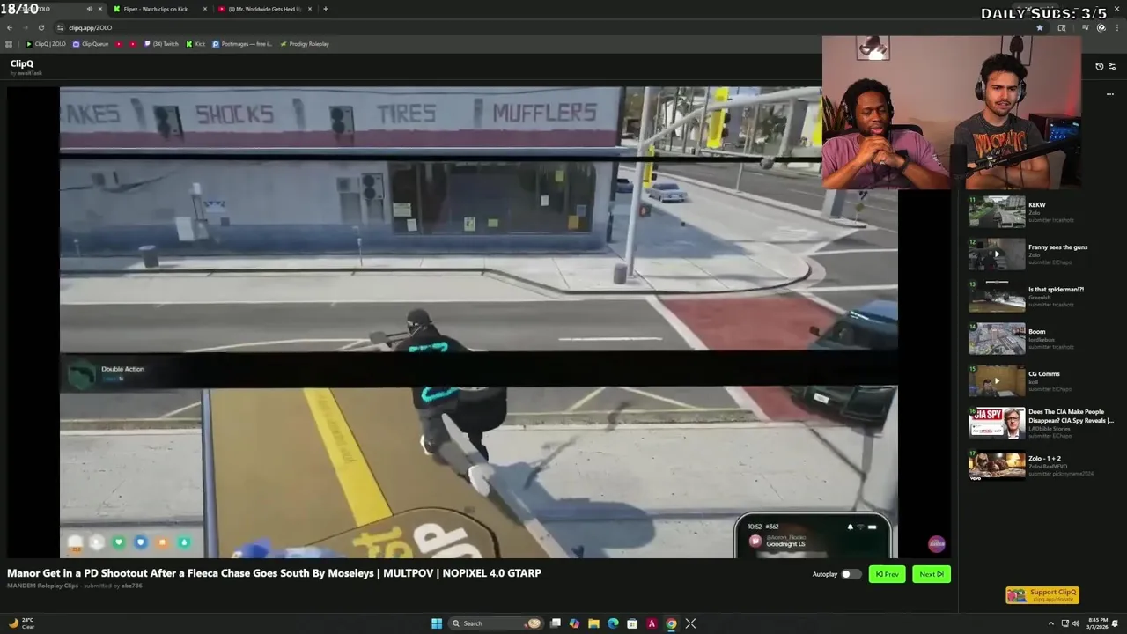This screenshot has height=634, width=1127.
Task: Show hidden system tray icons
Action: [x=1052, y=623]
